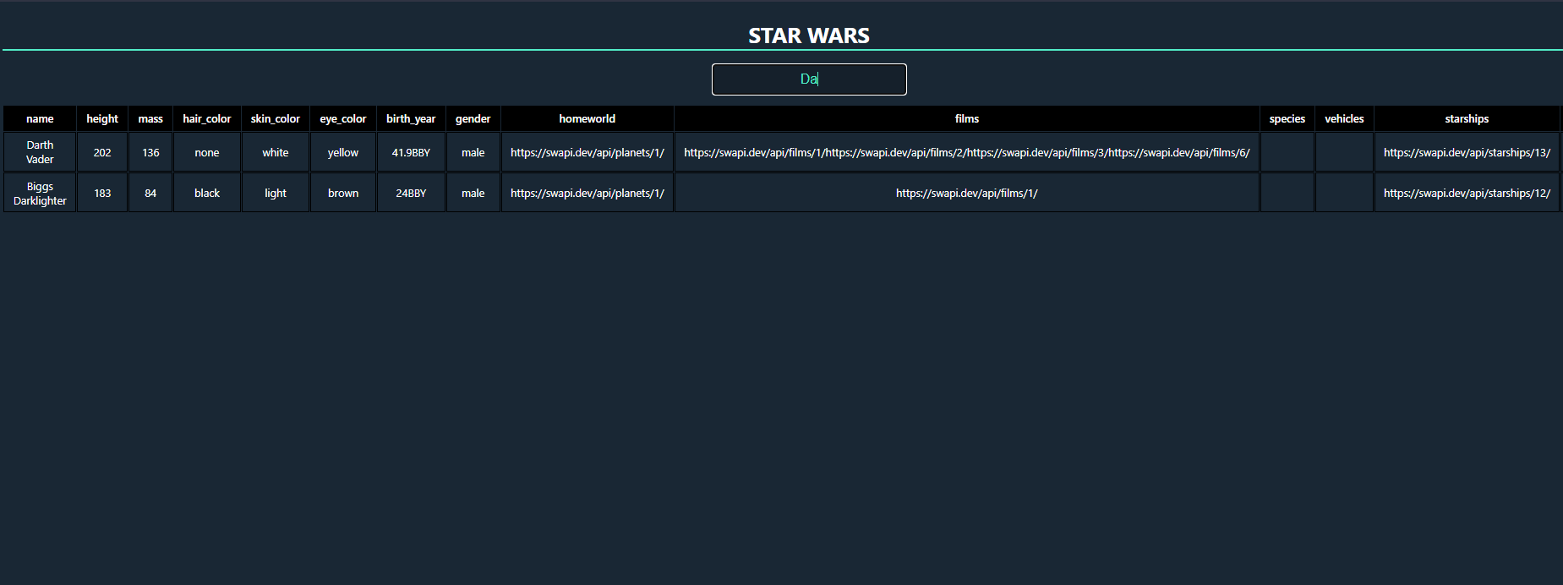Click Darth Vader's gender cell "male"
This screenshot has width=1563, height=585.
(473, 152)
